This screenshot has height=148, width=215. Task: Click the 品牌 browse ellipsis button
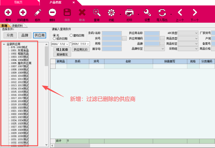pos(162,44)
